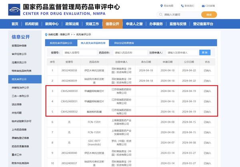
Task: Click the 2024-04-07 application date cell
Action: (x=168, y=143)
